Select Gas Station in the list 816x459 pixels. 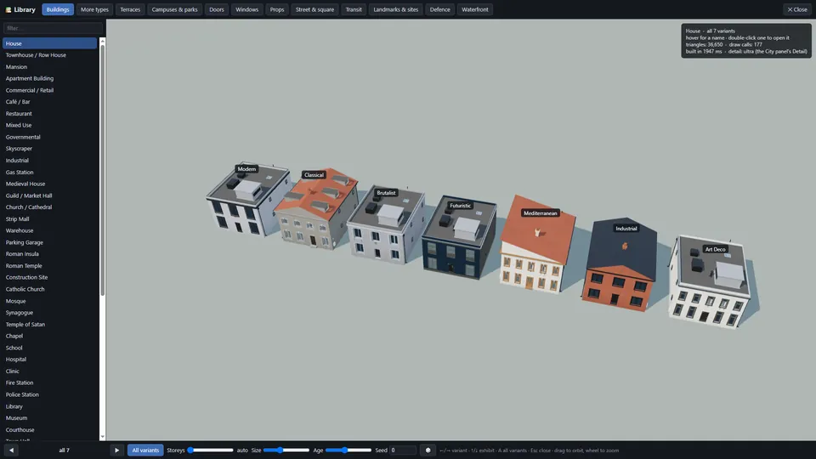click(50, 173)
